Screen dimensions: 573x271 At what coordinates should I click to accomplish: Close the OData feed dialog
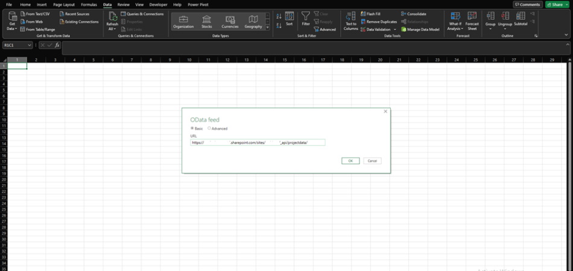(x=385, y=112)
